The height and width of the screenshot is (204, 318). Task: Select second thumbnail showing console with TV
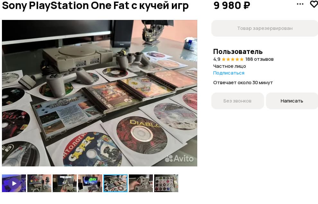[39, 183]
